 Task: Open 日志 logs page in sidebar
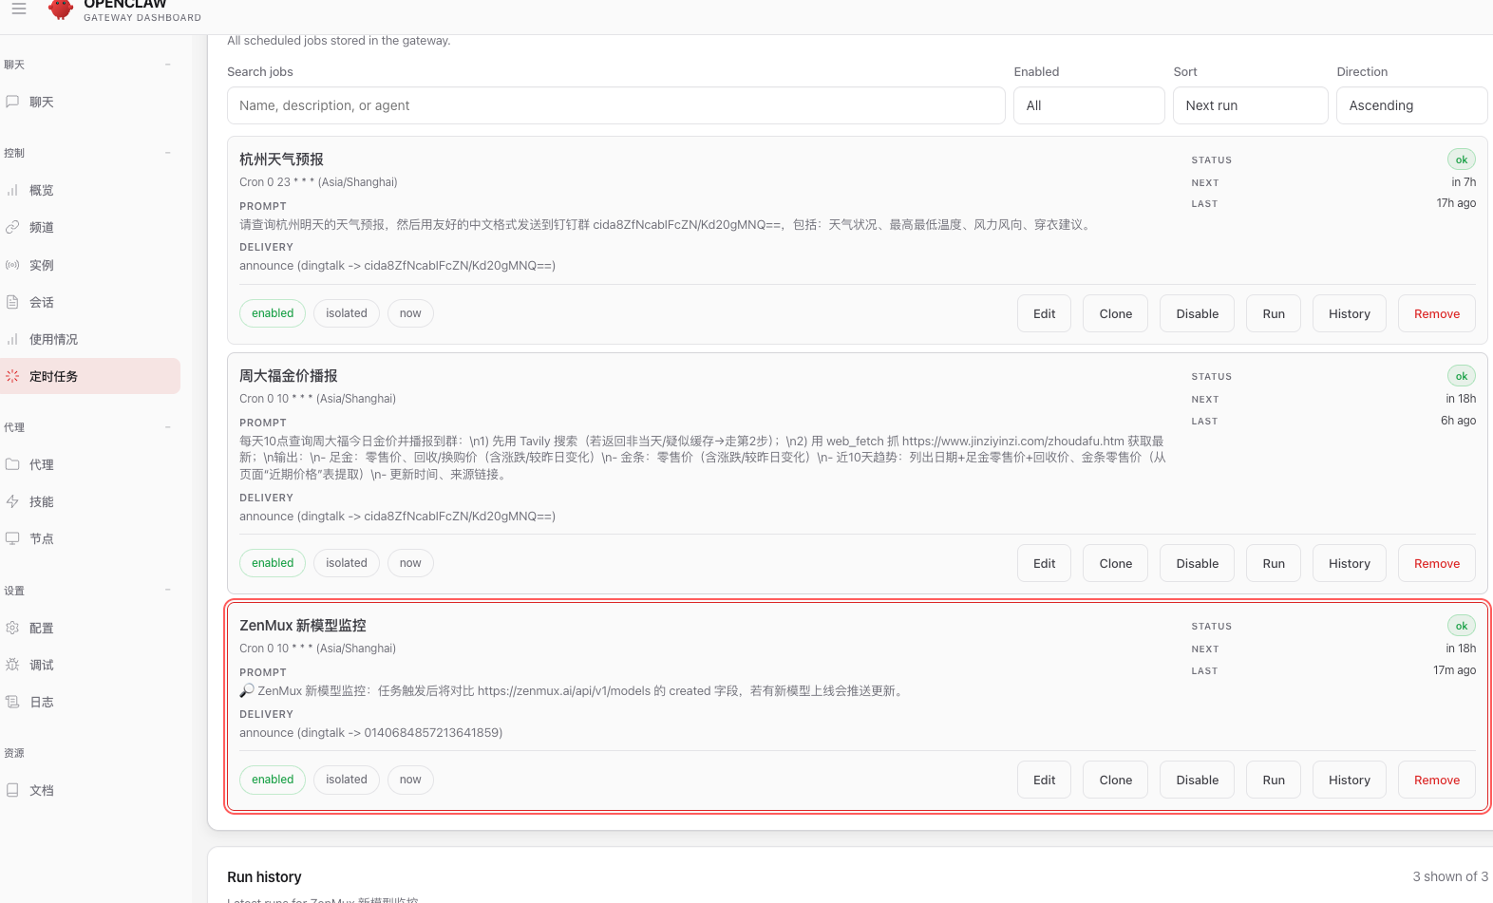(90, 702)
